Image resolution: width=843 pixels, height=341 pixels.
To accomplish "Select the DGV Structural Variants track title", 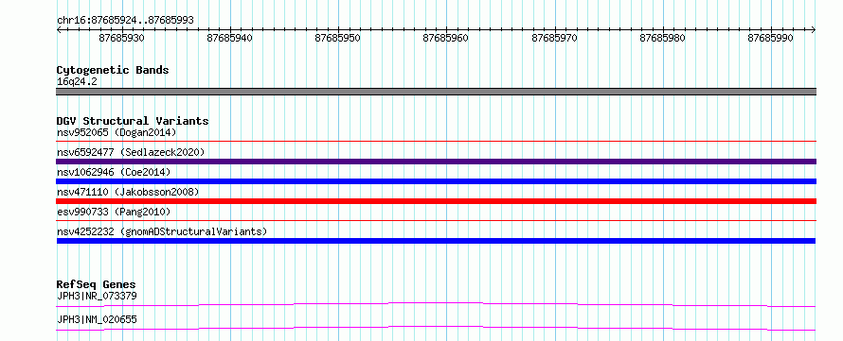I will pos(133,121).
